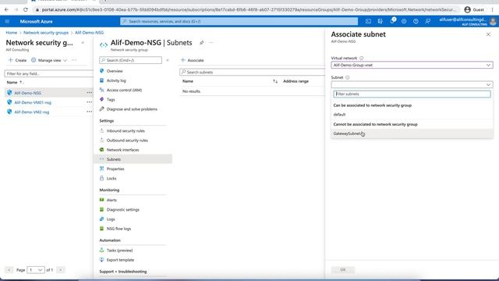Open the Help question mark icon
Viewport: 499px width, 281px height.
tap(416, 21)
